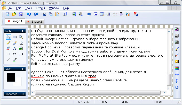182x105 pixels.
Task: Collapse the Tools panel
Action: pyautogui.click(x=23, y=31)
